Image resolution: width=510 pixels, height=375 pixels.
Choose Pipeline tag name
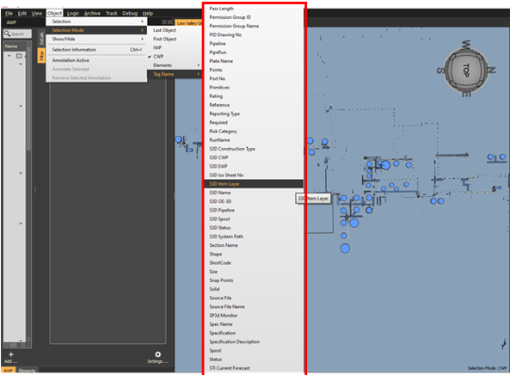(254, 44)
